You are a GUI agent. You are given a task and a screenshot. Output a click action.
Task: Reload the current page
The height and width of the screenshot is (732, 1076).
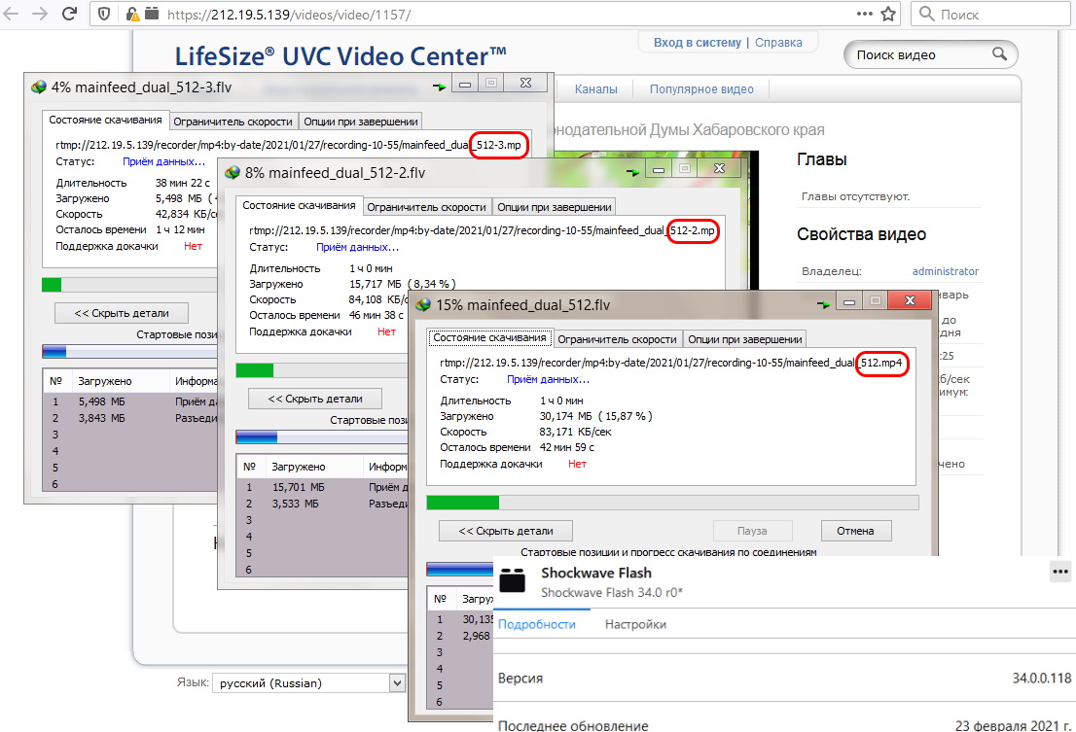69,14
